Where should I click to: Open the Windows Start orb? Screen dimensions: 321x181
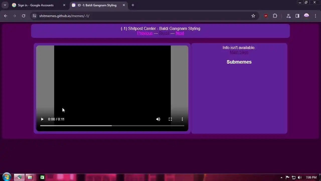click(x=7, y=177)
